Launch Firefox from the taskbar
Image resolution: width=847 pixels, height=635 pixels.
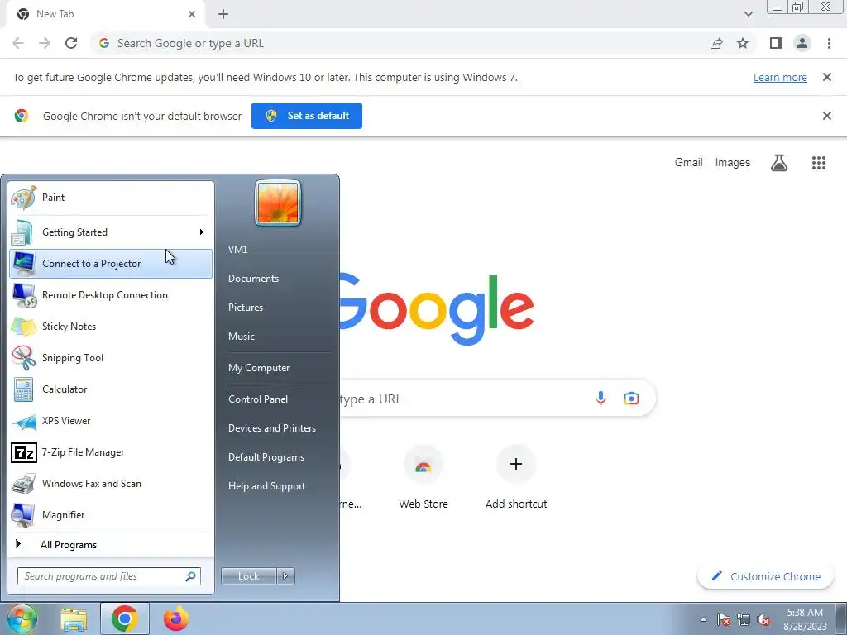coord(176,618)
